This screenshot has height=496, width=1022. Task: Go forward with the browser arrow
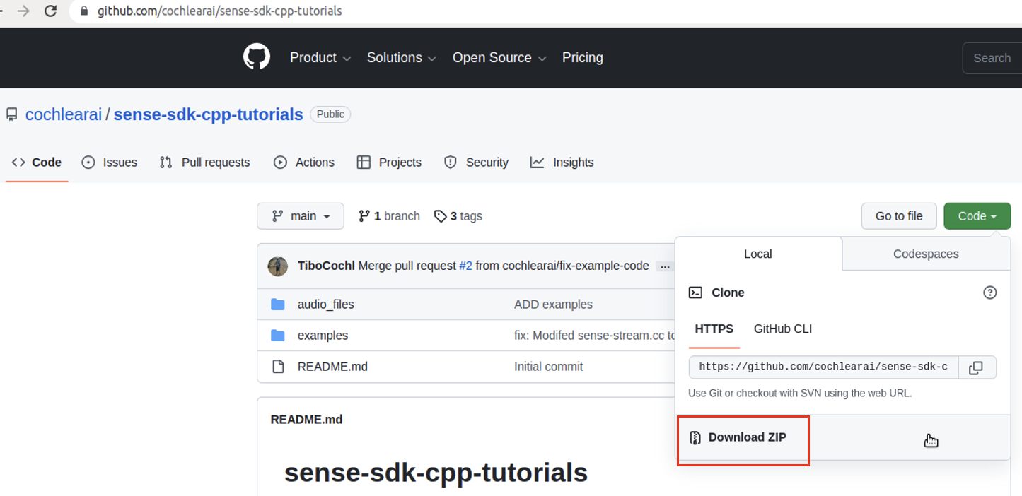pos(23,11)
